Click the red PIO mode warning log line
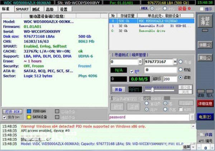 point(83,126)
